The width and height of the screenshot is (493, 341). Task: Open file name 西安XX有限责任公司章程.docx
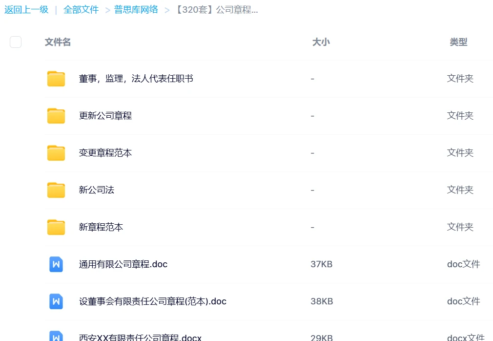tap(140, 337)
